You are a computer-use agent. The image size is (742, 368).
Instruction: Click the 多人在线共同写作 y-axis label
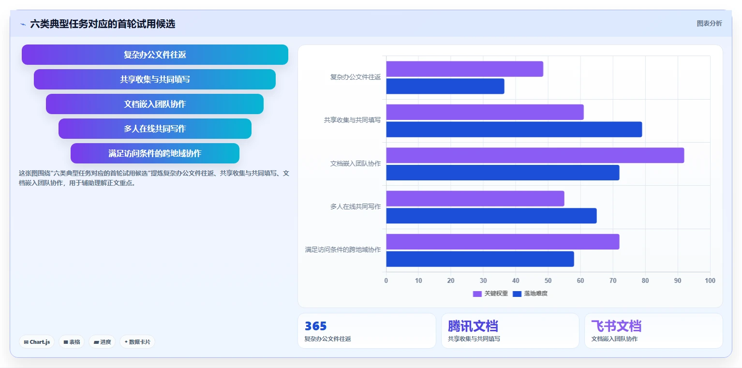tap(356, 206)
